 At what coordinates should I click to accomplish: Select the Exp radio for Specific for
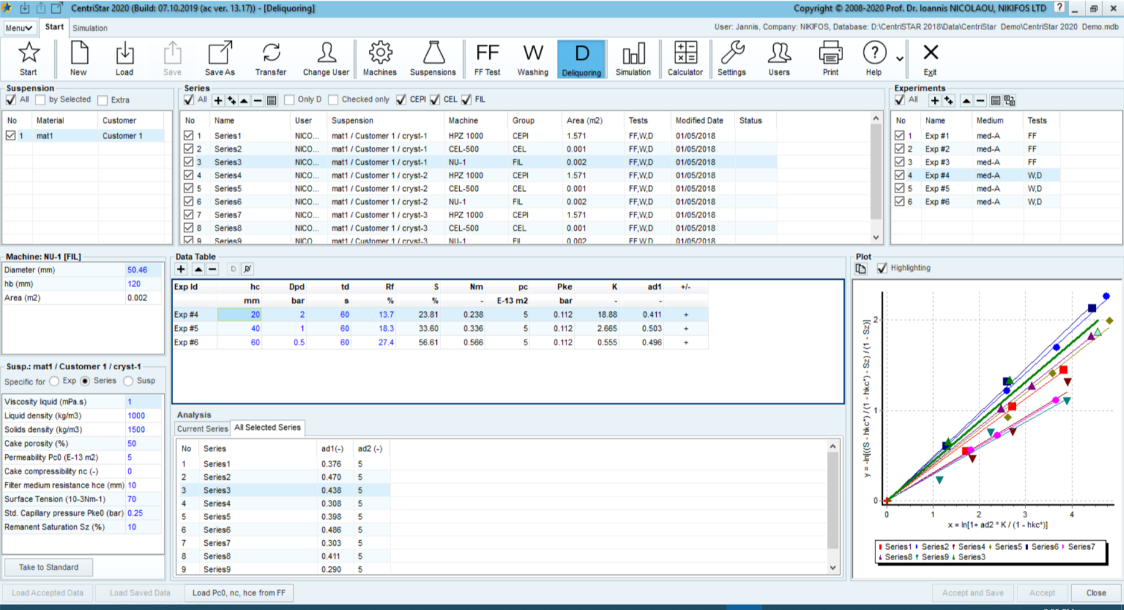tap(54, 381)
